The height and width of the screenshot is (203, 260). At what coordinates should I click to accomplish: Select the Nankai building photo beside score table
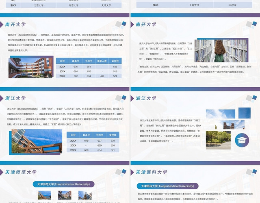click(31, 68)
